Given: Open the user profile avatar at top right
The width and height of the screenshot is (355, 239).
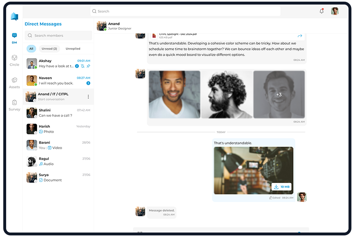Looking at the screenshot, I should (335, 11).
